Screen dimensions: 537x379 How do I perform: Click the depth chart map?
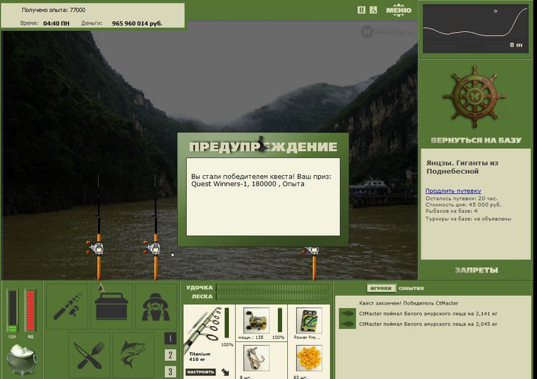[x=476, y=29]
